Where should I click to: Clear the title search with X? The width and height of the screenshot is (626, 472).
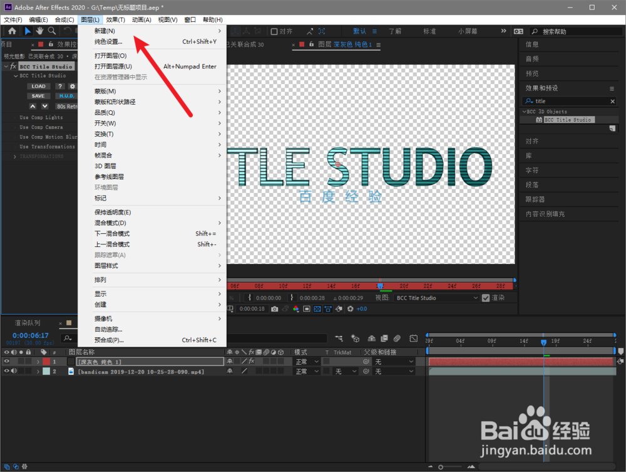point(612,102)
